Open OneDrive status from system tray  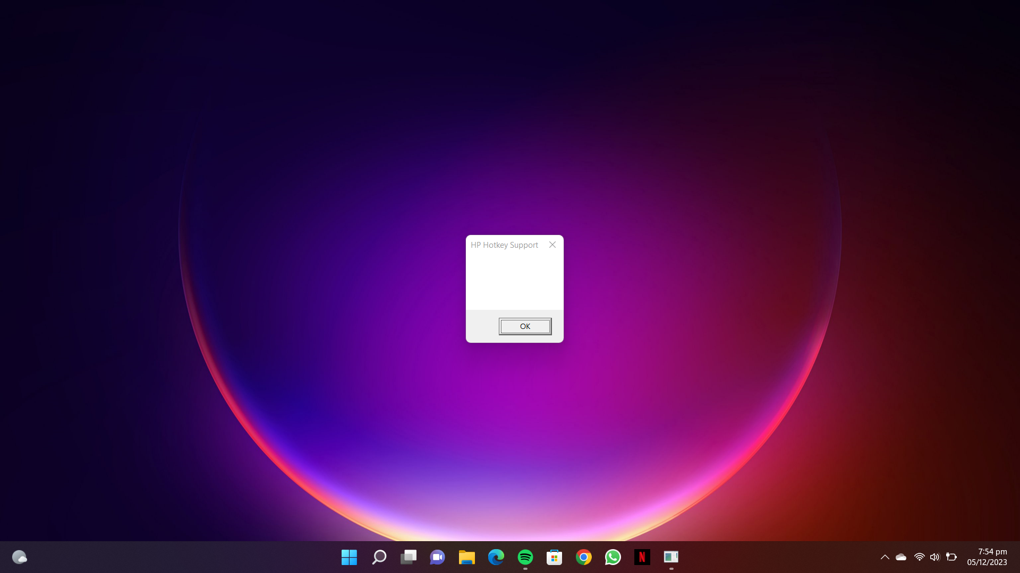click(901, 557)
